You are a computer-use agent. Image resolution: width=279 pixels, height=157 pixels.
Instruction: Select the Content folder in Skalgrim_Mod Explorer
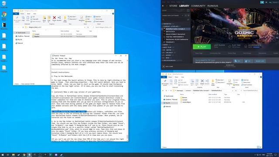pyautogui.click(x=37, y=34)
